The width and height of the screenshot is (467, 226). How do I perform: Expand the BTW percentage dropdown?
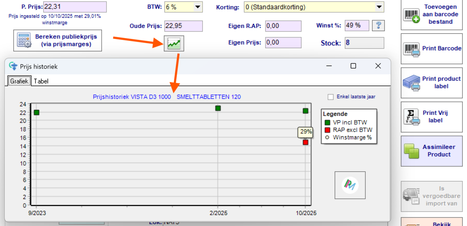198,7
